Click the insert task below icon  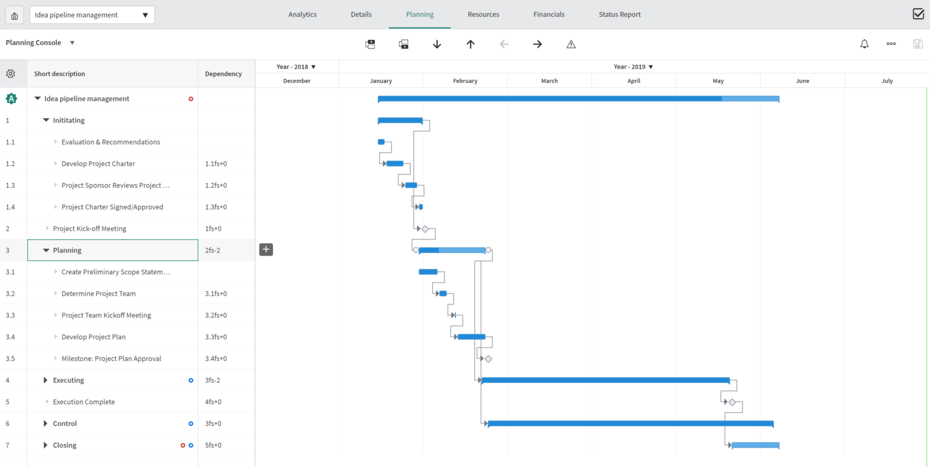tap(404, 44)
